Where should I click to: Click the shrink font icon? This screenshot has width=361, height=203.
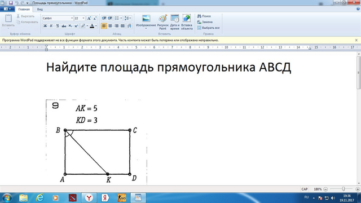pos(95,18)
